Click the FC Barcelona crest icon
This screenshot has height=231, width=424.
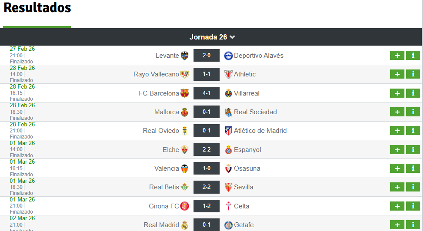[x=185, y=93]
